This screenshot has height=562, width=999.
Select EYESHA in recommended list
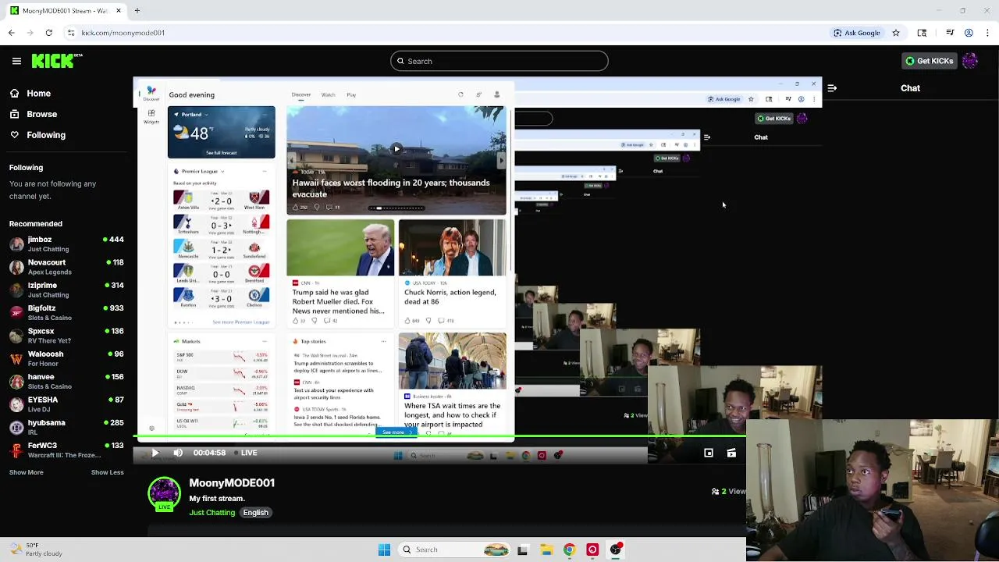pyautogui.click(x=66, y=404)
